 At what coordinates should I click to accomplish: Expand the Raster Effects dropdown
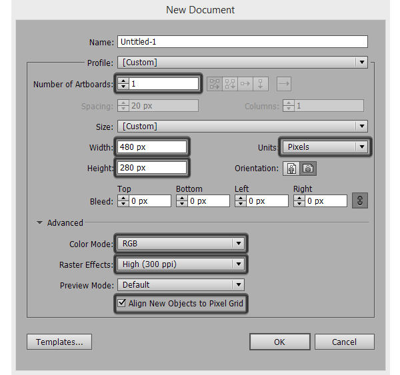coord(181,264)
